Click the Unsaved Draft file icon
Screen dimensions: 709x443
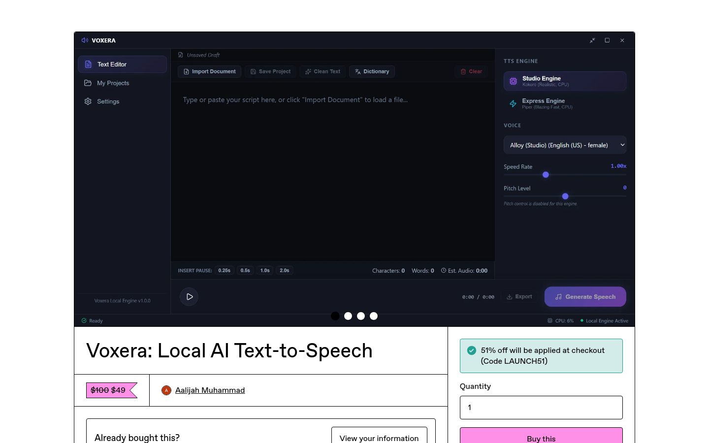[181, 55]
